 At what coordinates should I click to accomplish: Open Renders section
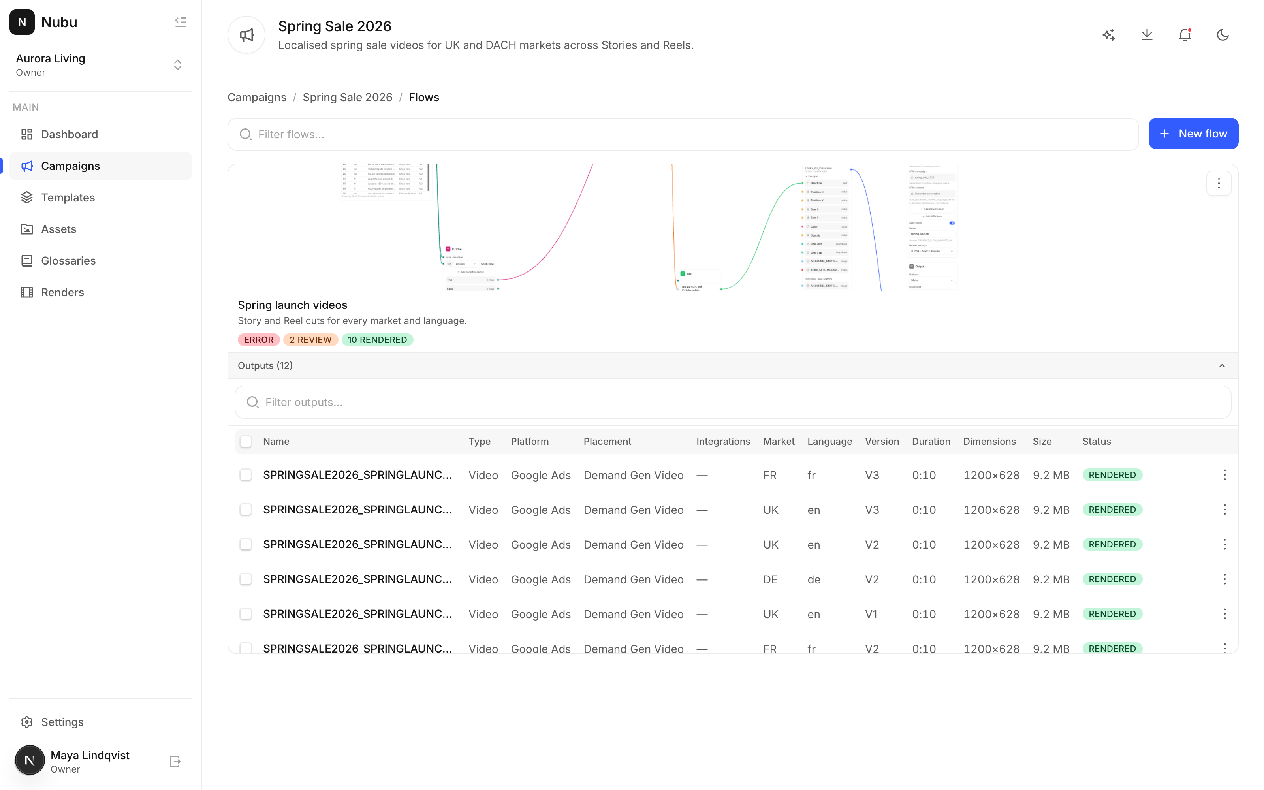[x=101, y=293]
